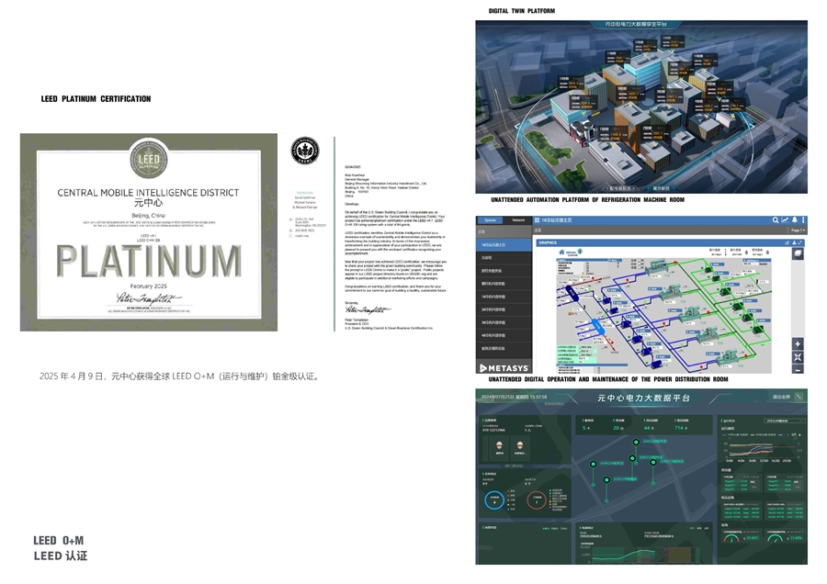The width and height of the screenshot is (827, 584).
Task: Click the blue donut chart on the power platform
Action: tap(494, 500)
